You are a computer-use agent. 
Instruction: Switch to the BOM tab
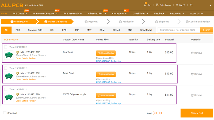(x=102, y=30)
